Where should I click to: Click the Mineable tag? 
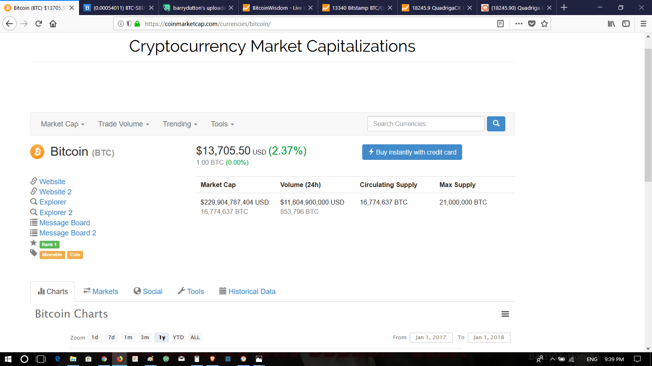(x=52, y=255)
